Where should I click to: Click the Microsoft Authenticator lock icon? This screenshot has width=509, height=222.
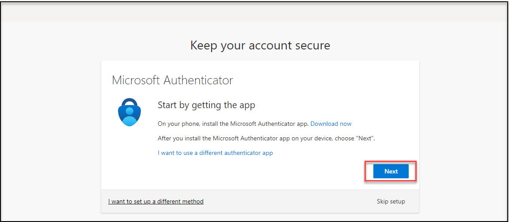[x=129, y=112]
